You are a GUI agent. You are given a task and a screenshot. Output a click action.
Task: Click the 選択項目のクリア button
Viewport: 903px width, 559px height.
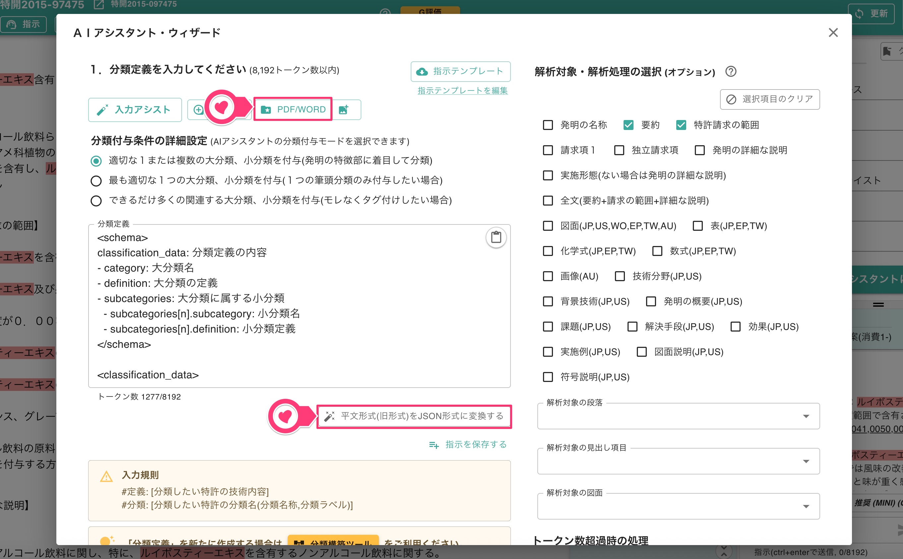770,99
